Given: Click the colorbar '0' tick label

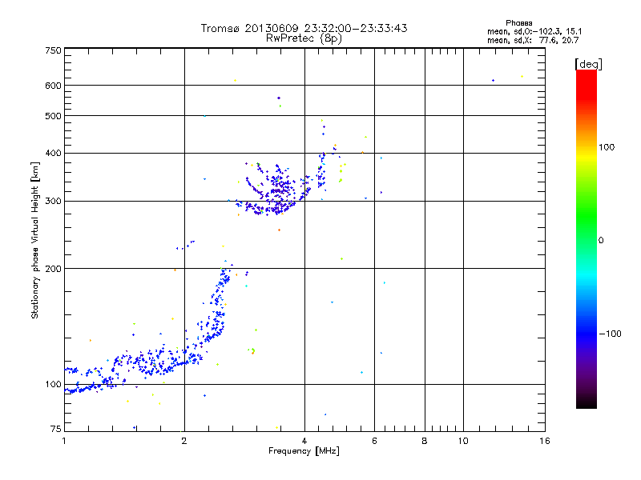Looking at the screenshot, I should click(x=601, y=241).
